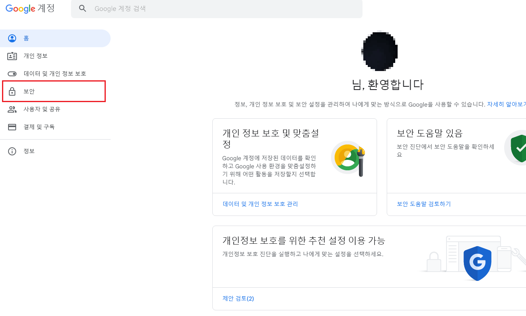Open the 홈 menu item
The height and width of the screenshot is (316, 526).
(x=55, y=38)
